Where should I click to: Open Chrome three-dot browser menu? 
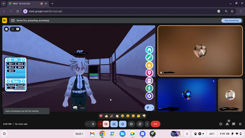[x=241, y=11]
